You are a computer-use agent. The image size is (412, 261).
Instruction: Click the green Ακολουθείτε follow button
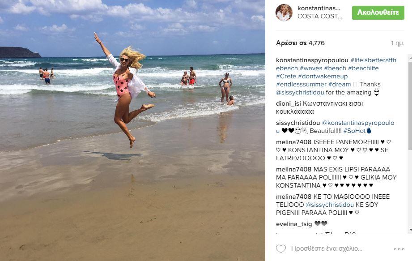click(x=378, y=13)
